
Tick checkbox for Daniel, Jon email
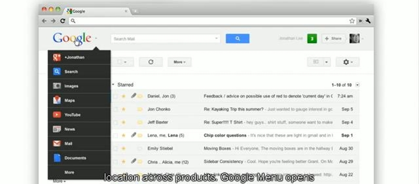tap(115, 96)
